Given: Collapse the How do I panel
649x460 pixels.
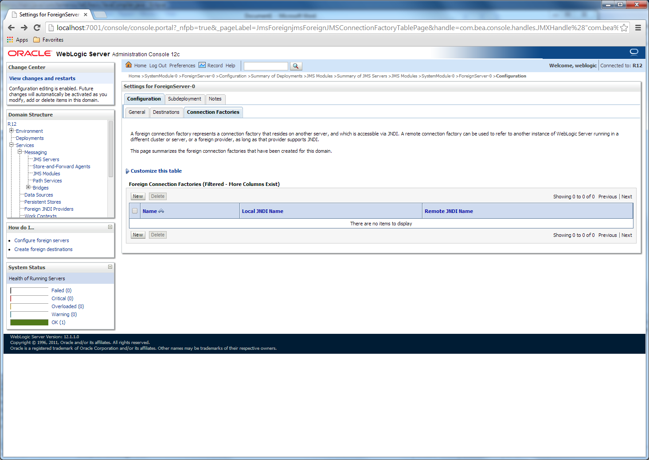Looking at the screenshot, I should click(110, 227).
